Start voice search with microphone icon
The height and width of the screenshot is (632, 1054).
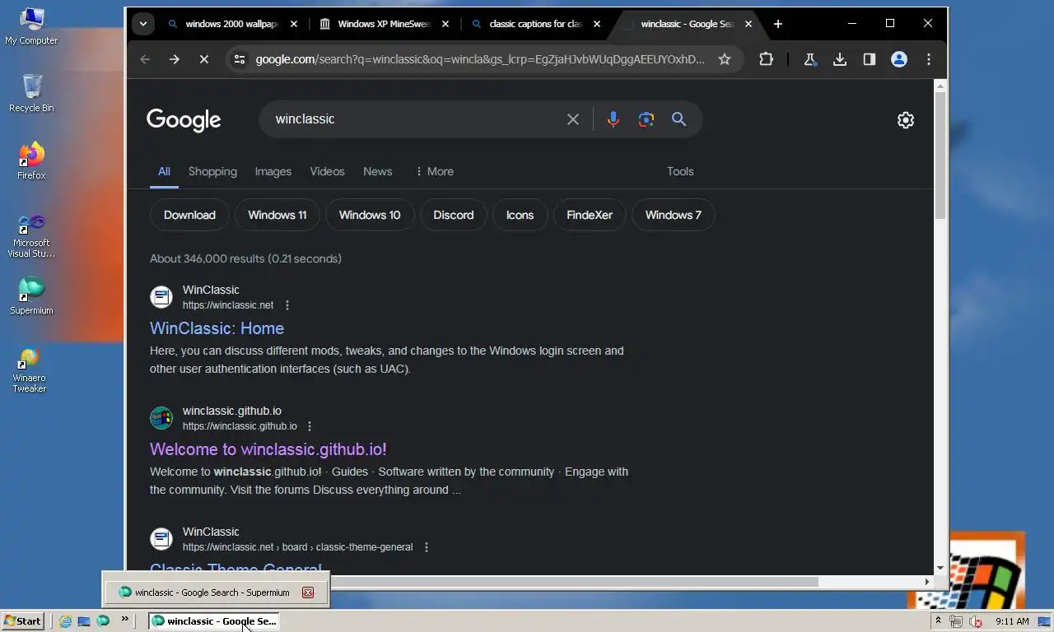(x=613, y=119)
